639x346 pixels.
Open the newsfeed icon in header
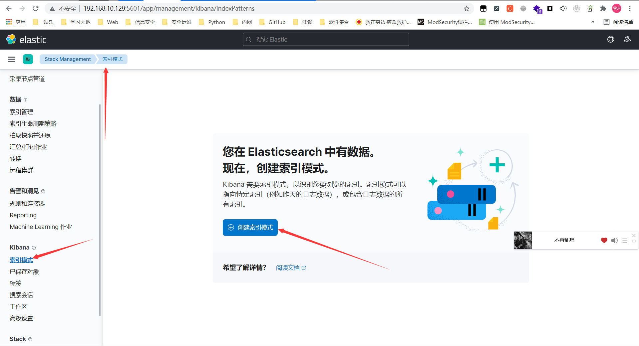pyautogui.click(x=627, y=39)
